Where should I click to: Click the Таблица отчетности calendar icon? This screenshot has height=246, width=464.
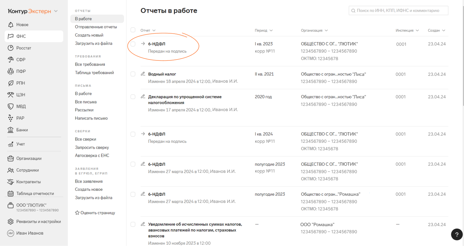pos(10,193)
